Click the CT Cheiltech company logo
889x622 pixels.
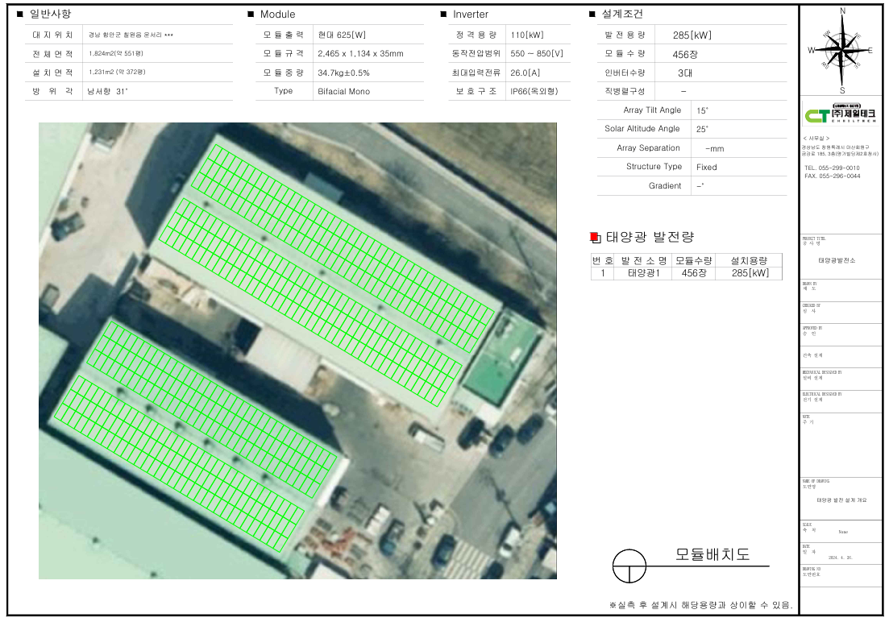coord(841,115)
